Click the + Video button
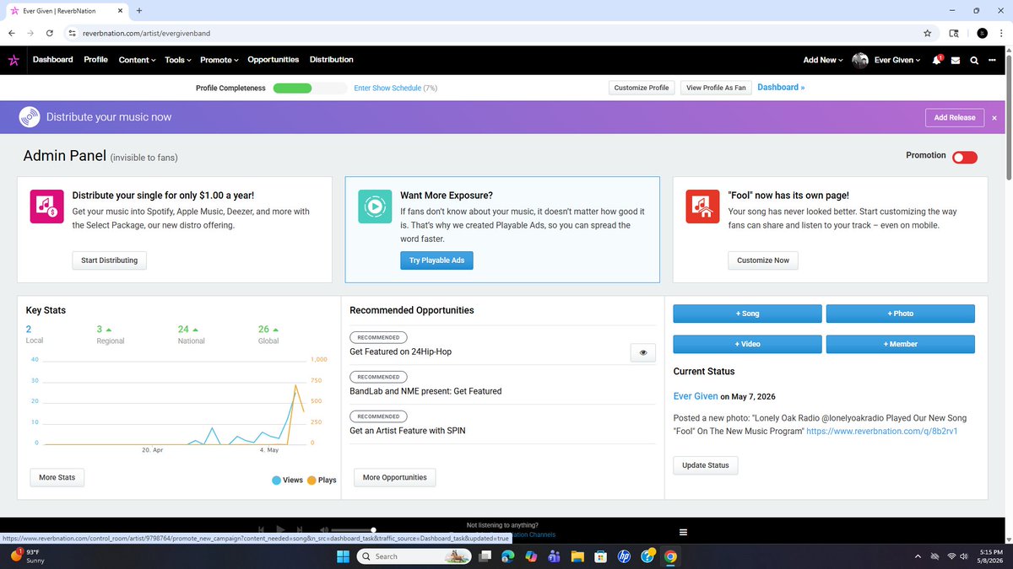1013x569 pixels. [747, 344]
